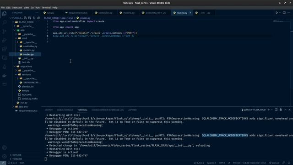This screenshot has width=293, height=165.
Task: Switch to the requirements.txt editor tab
Action: 78,13
